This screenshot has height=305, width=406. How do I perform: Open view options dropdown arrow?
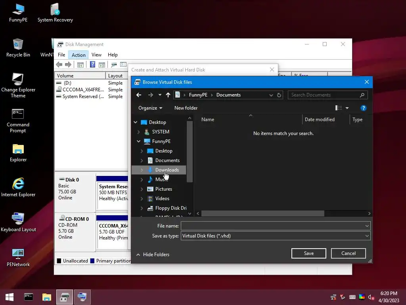[x=347, y=108]
